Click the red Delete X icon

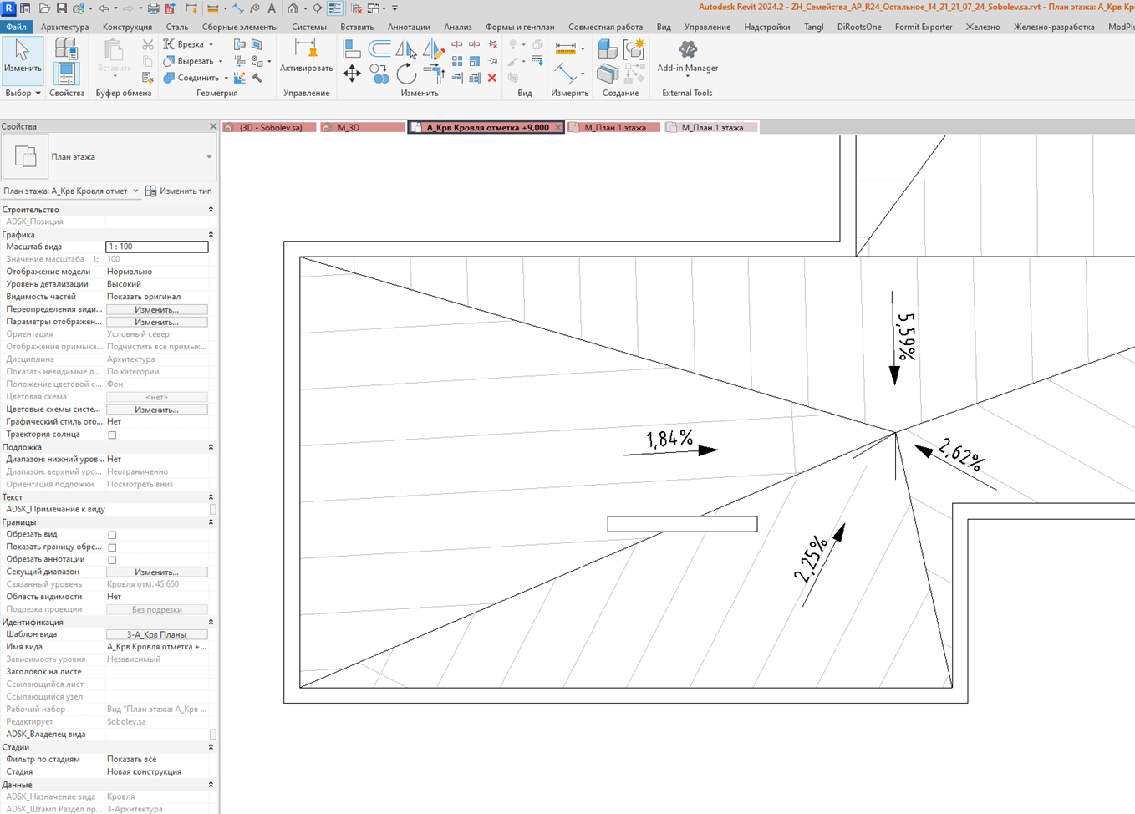pyautogui.click(x=492, y=78)
